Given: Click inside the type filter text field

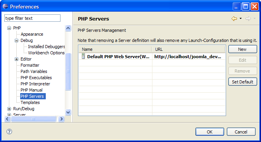Looking at the screenshot, I should pos(32,18).
